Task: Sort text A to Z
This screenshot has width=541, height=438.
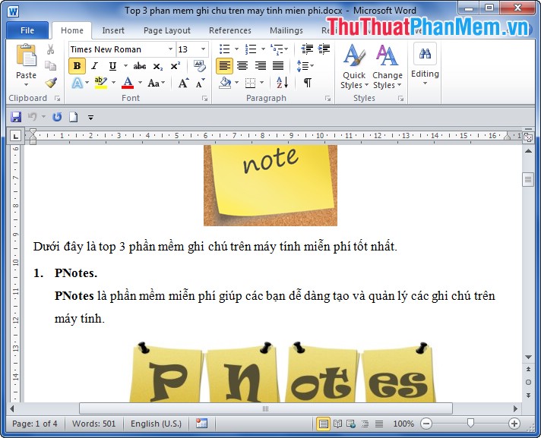Action: tap(282, 83)
